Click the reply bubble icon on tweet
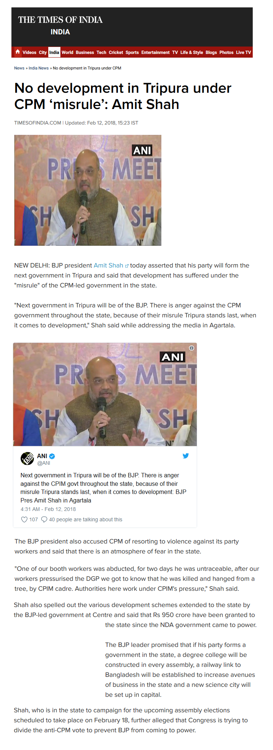 point(44,519)
